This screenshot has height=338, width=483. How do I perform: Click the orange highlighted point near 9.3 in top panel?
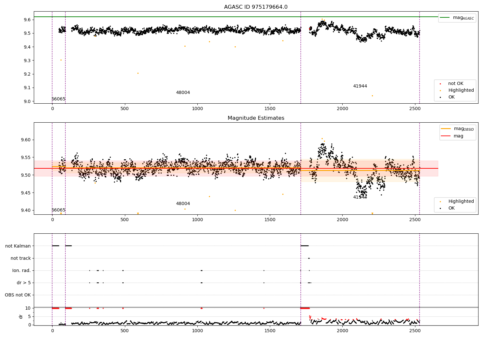point(61,60)
